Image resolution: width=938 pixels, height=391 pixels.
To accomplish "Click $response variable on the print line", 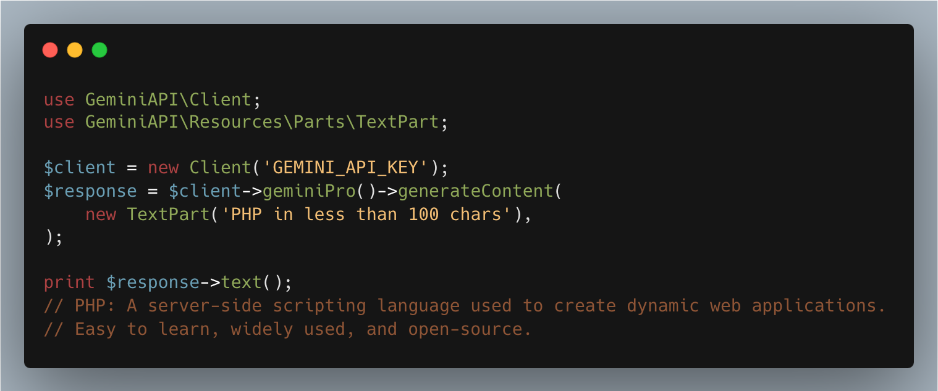I will tap(153, 282).
